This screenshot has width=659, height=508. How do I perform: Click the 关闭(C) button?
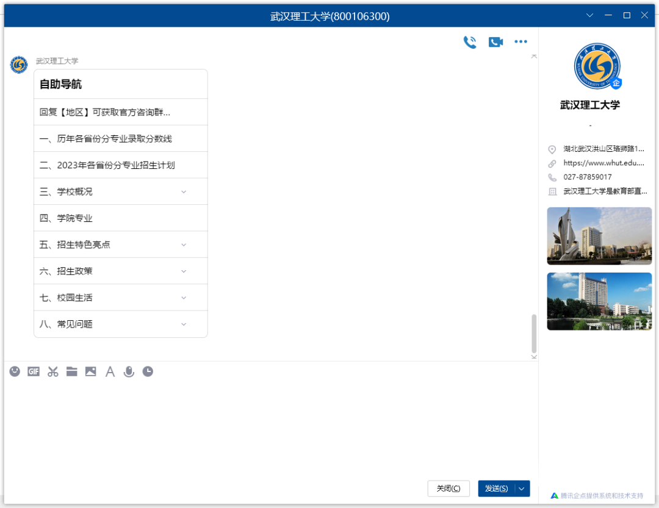tap(448, 488)
